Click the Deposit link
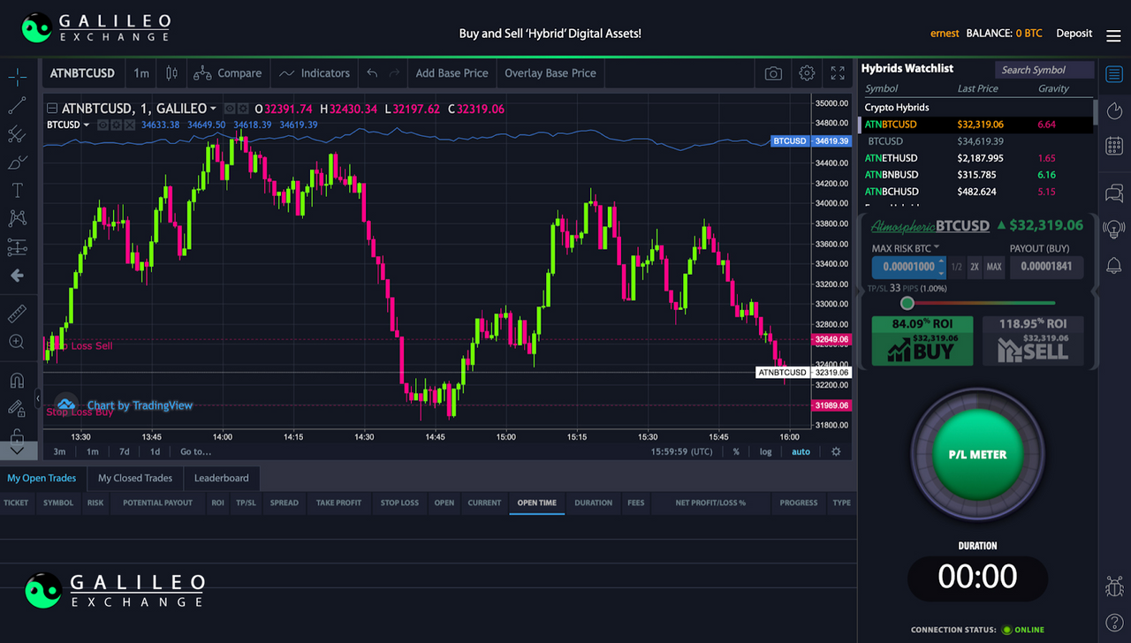 coord(1074,34)
